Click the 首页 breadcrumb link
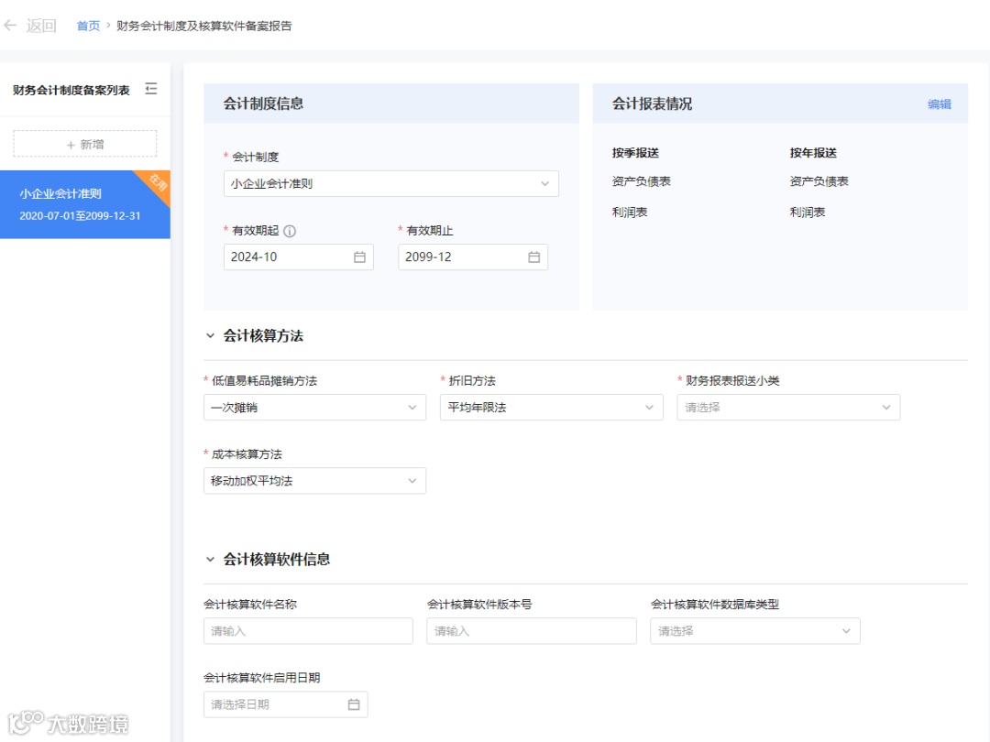 (x=88, y=26)
